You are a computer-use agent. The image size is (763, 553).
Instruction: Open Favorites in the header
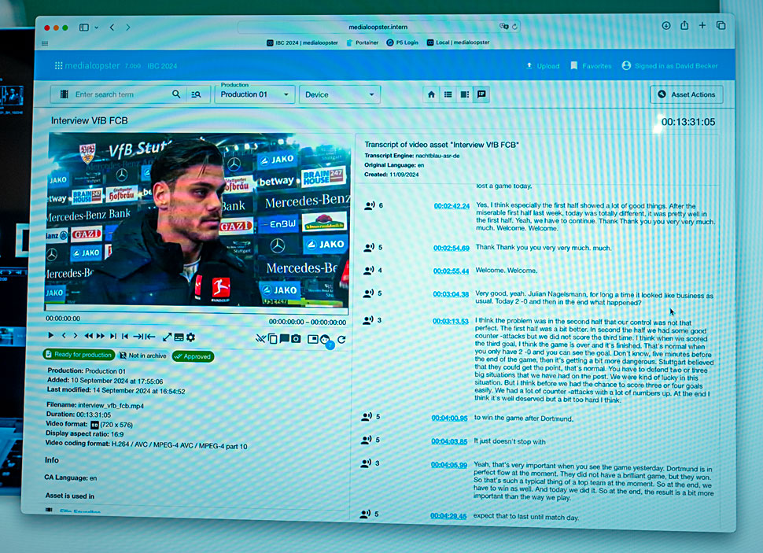(591, 66)
